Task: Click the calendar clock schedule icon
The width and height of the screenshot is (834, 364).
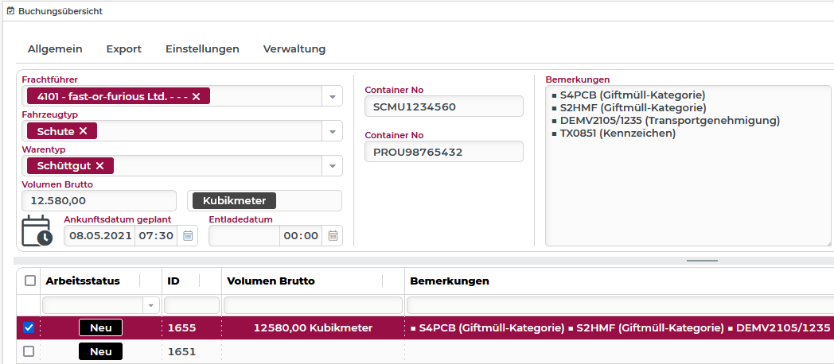Action: pyautogui.click(x=36, y=230)
